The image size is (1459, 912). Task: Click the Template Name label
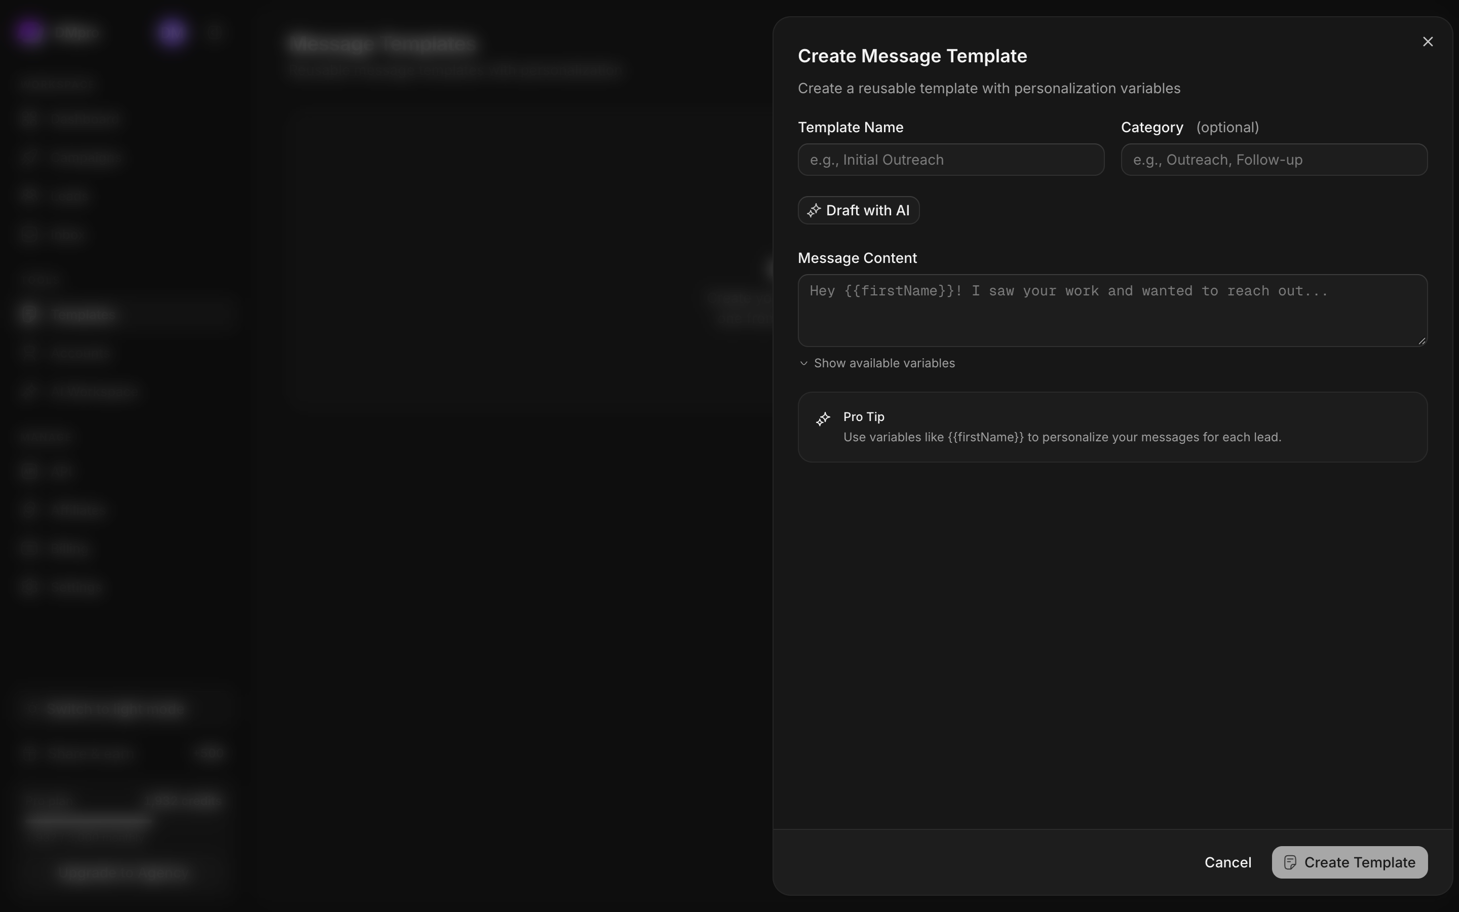coord(851,127)
